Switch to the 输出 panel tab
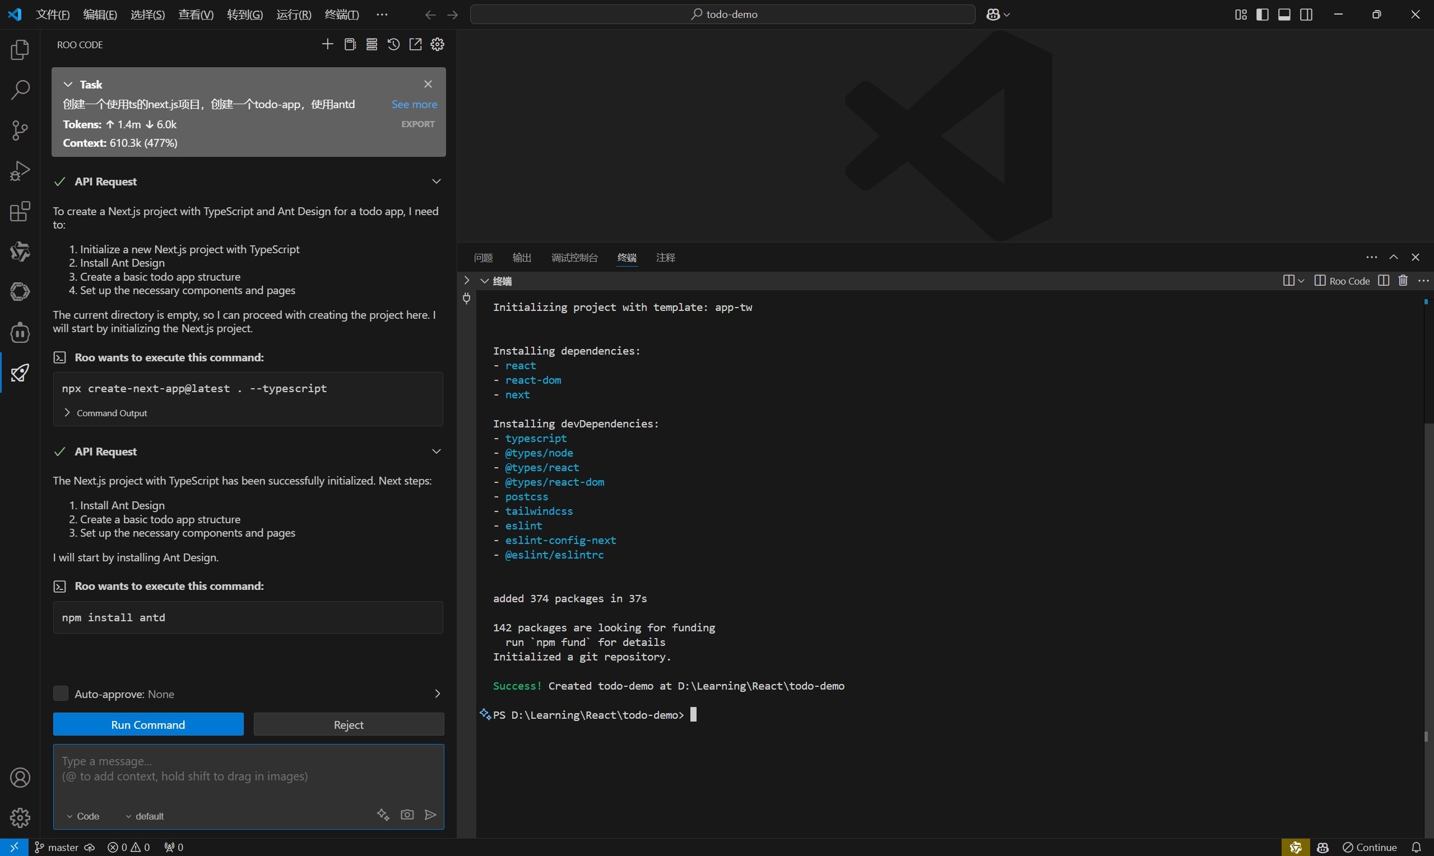This screenshot has width=1434, height=856. click(x=522, y=258)
